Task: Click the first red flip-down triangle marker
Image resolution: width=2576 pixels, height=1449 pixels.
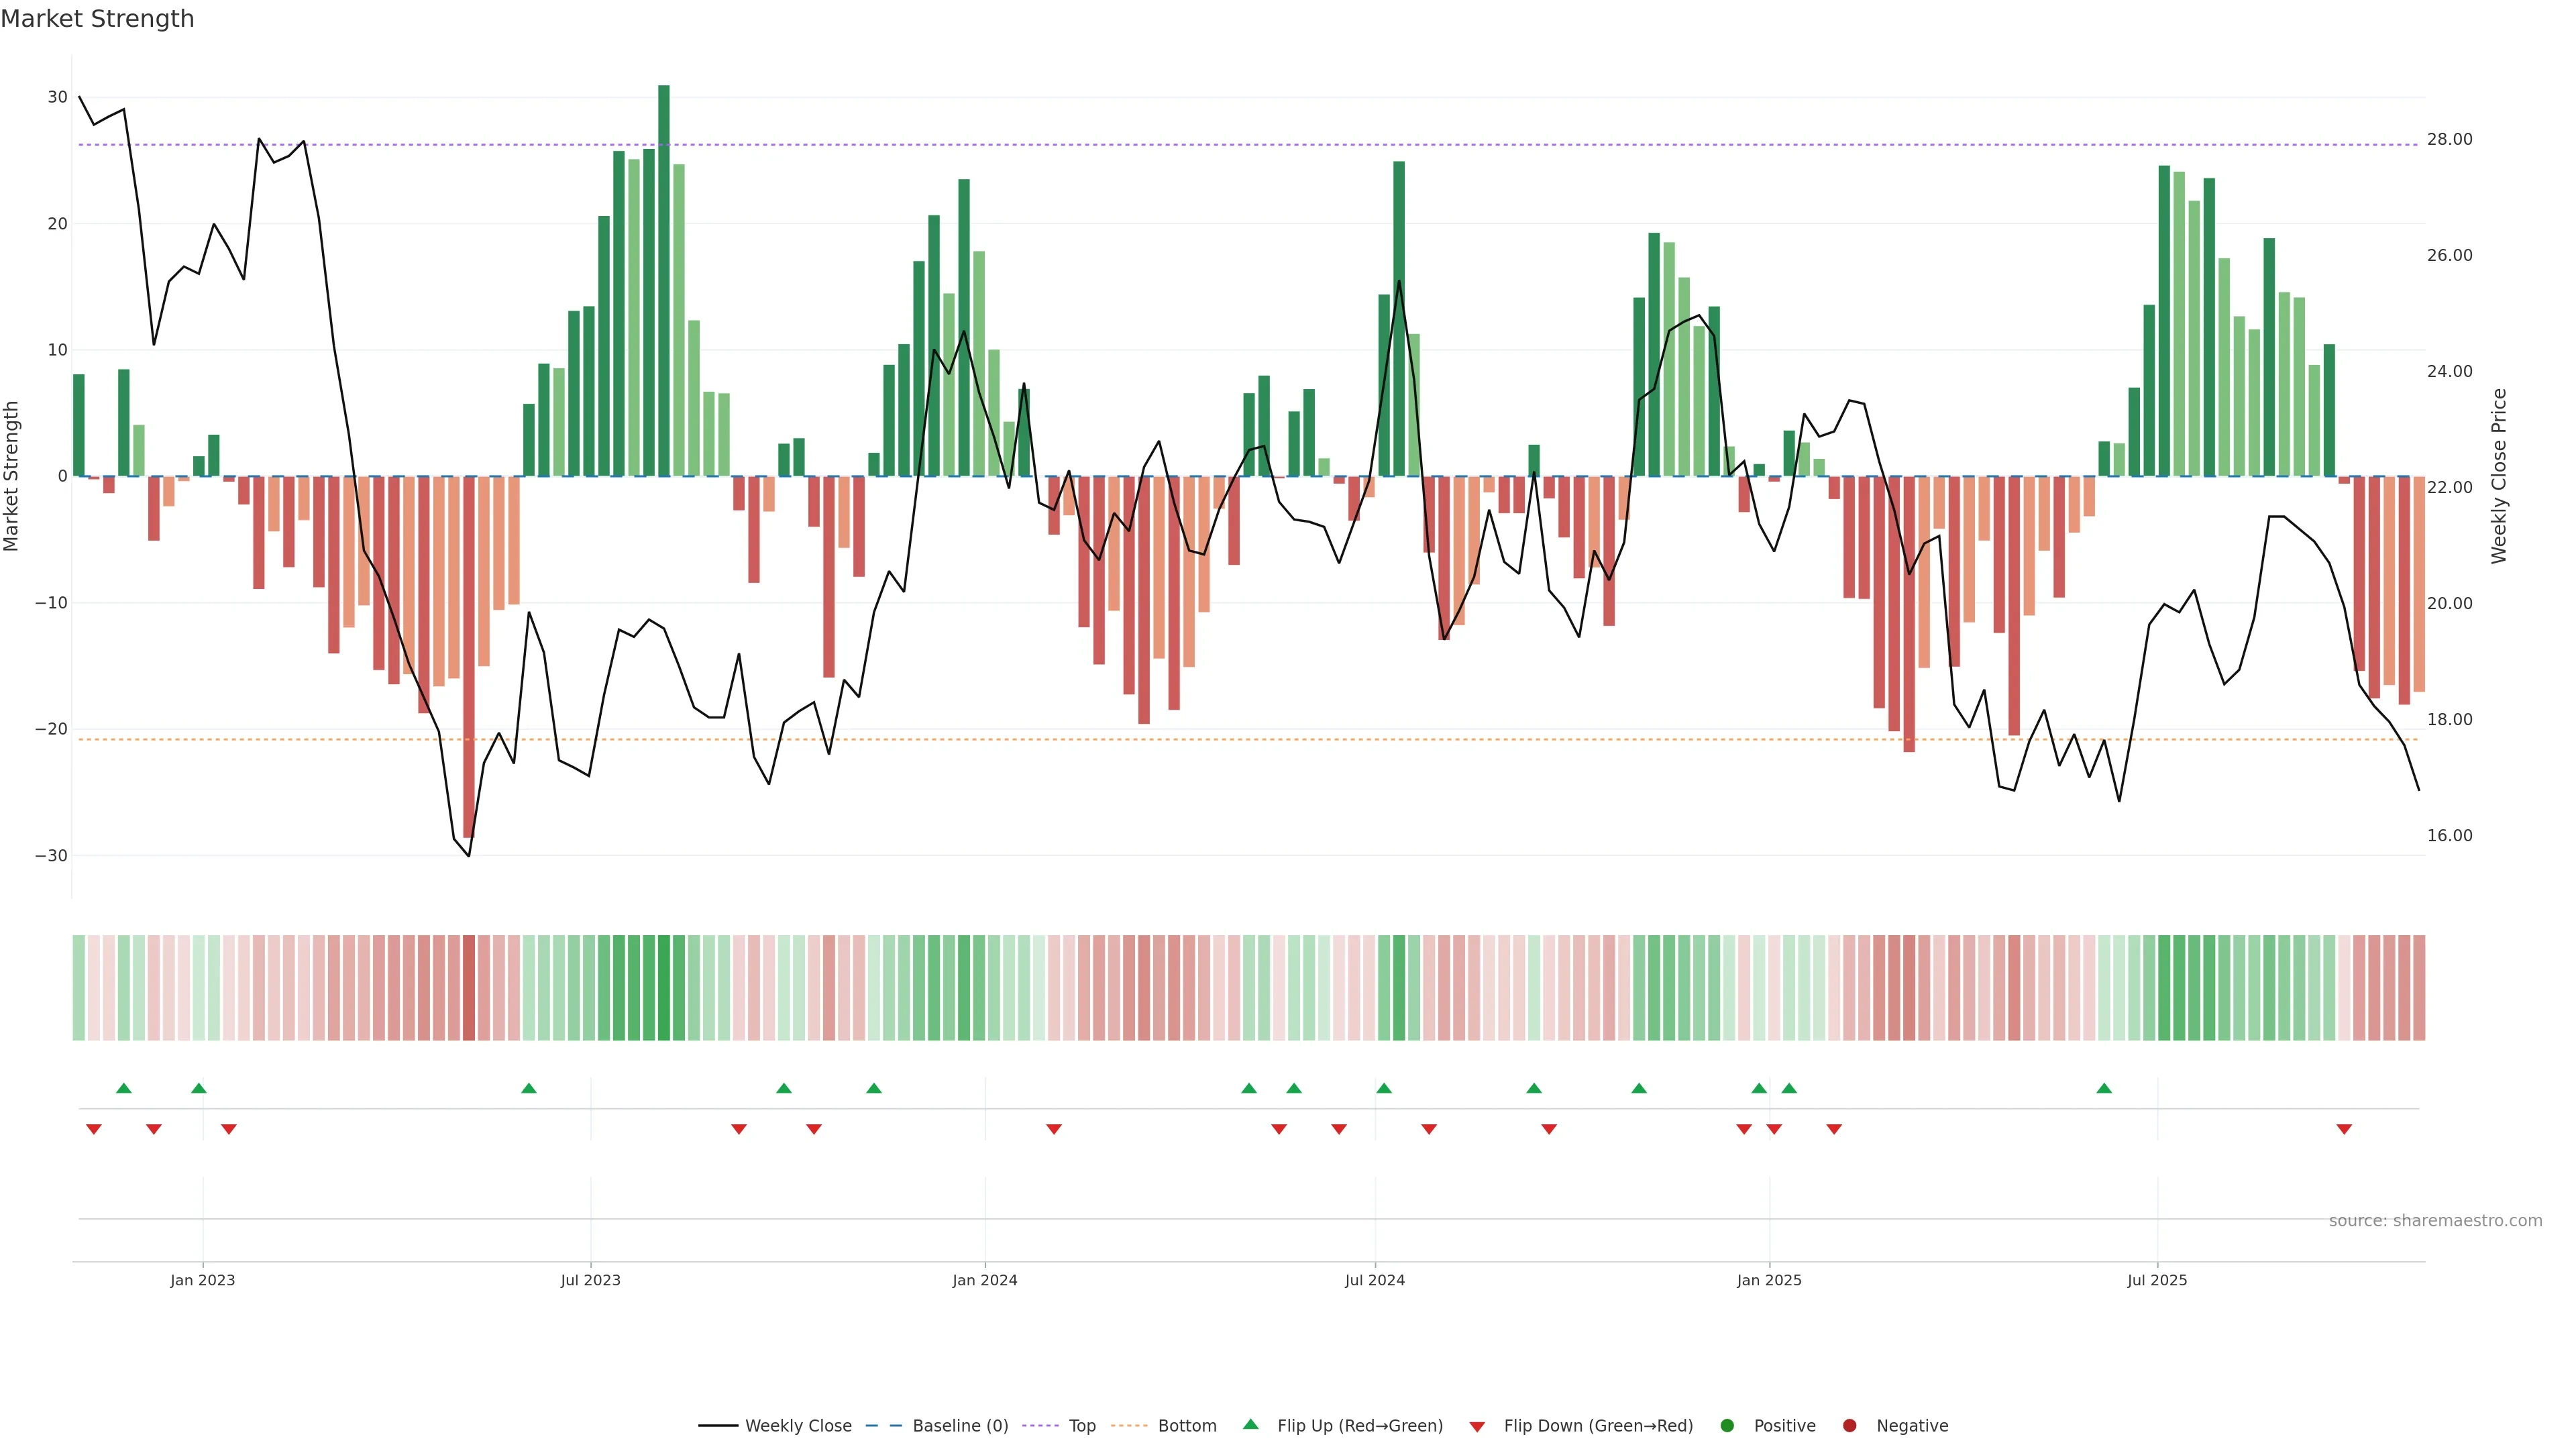Action: click(x=94, y=1129)
